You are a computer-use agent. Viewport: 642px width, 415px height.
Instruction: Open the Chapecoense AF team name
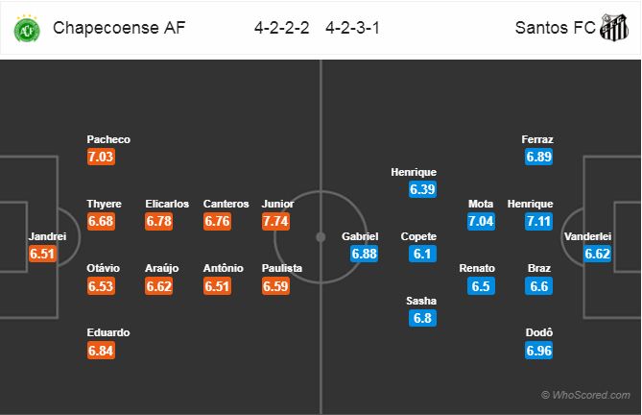119,28
